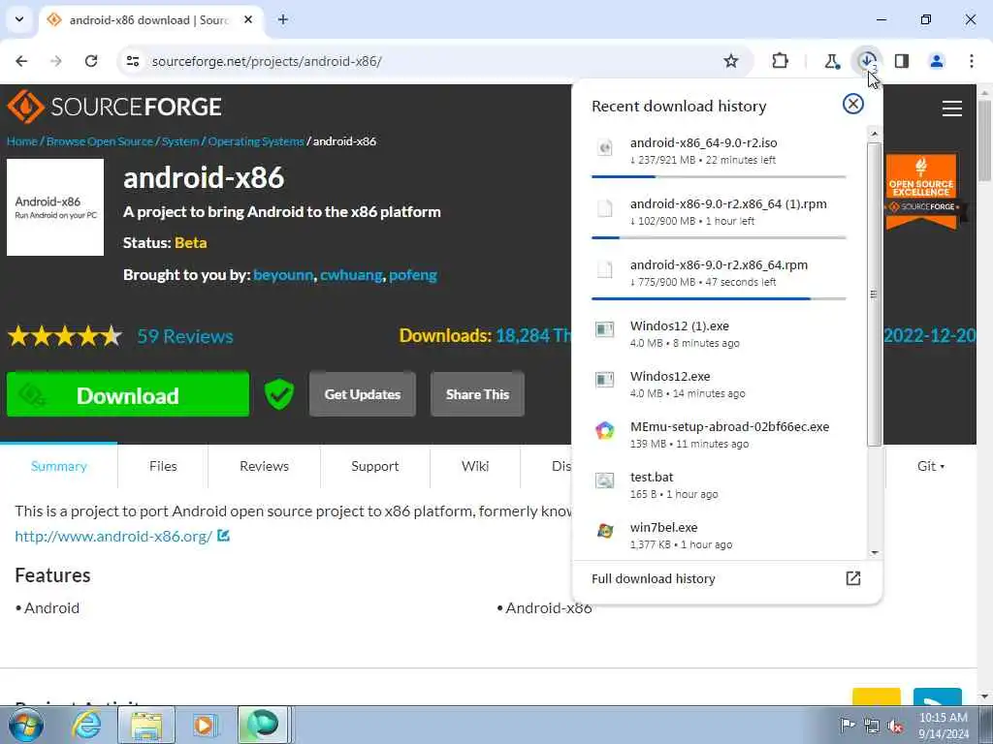Reload the SourceForge page
The width and height of the screenshot is (993, 744).
coord(91,61)
